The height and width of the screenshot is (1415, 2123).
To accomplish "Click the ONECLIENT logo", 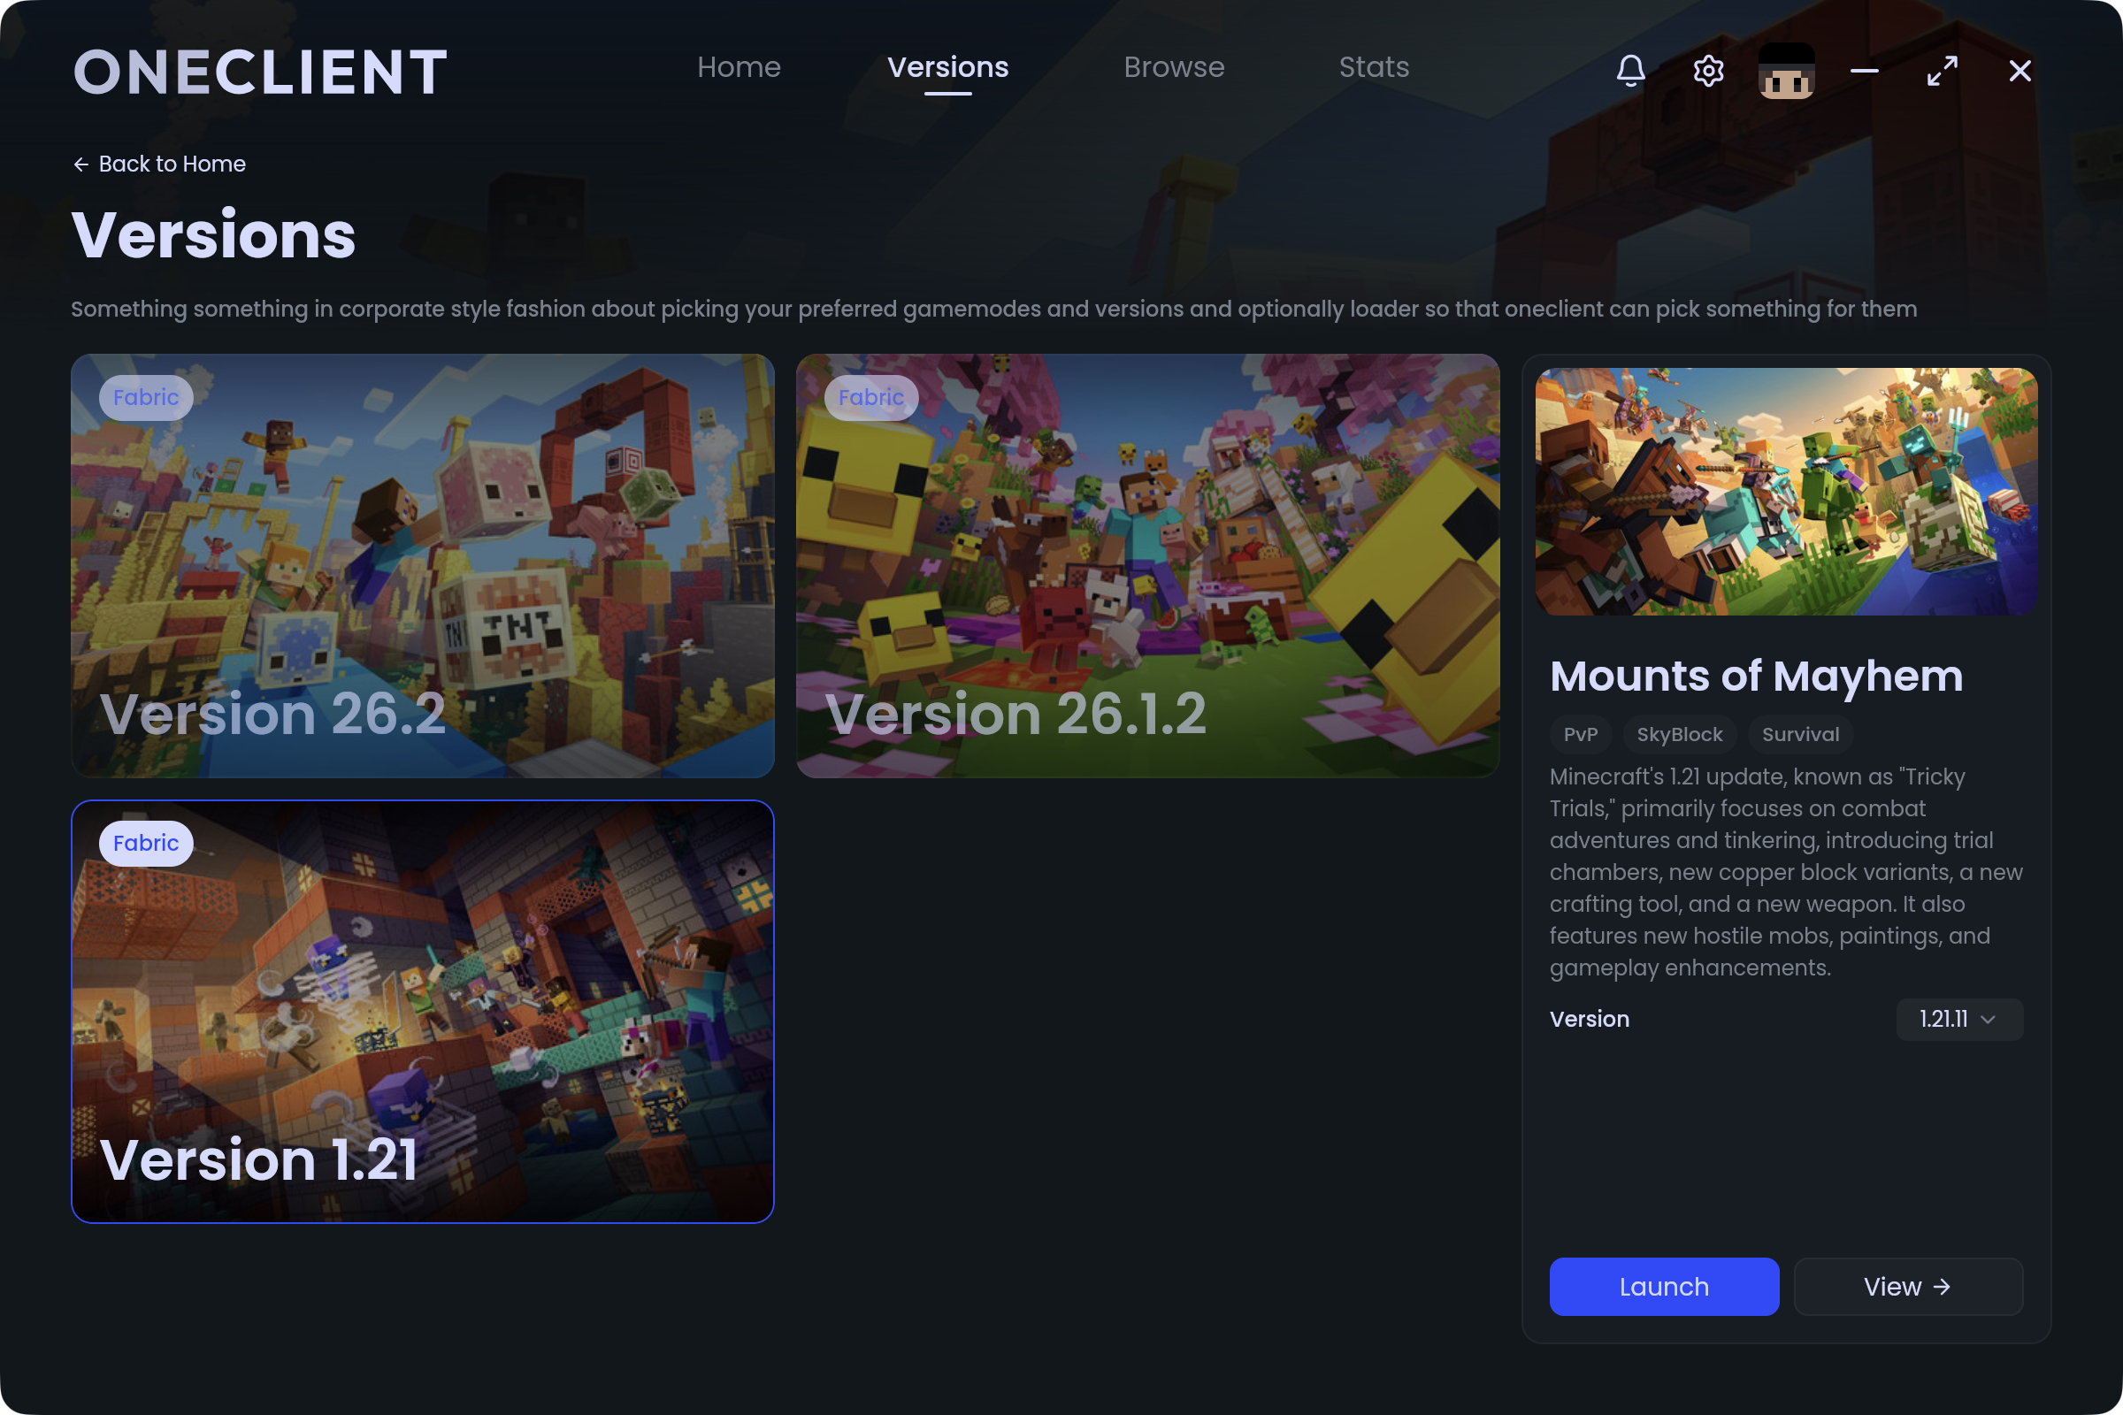I will 260,72.
